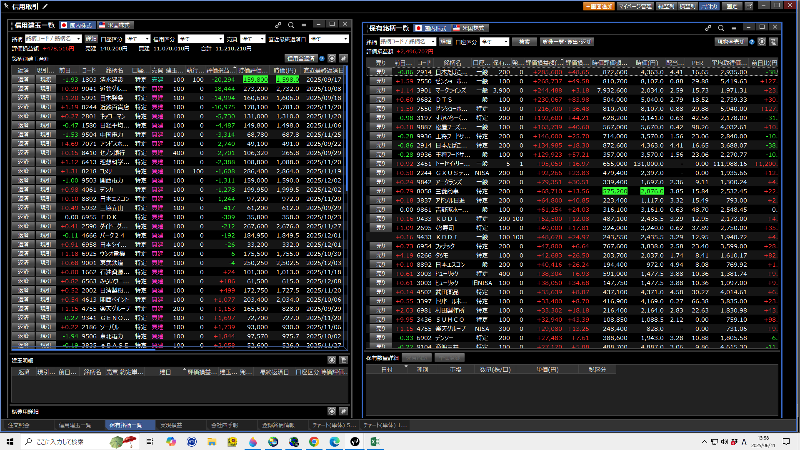Viewport: 800px width, 450px height.
Task: Click the download icon in 諸費用詳細 section
Action: pyautogui.click(x=332, y=411)
